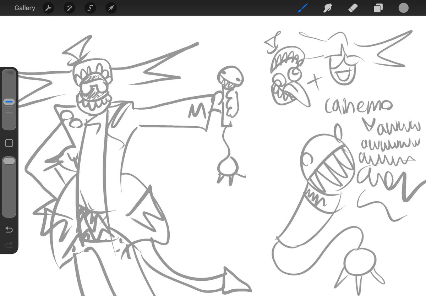This screenshot has height=296, width=426.
Task: Undo the last stroke
Action: tap(9, 230)
